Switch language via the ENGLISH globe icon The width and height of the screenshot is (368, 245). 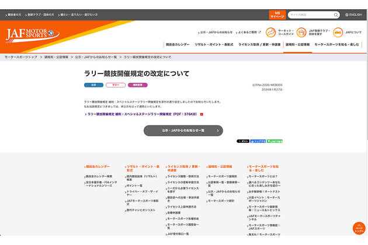(x=353, y=15)
